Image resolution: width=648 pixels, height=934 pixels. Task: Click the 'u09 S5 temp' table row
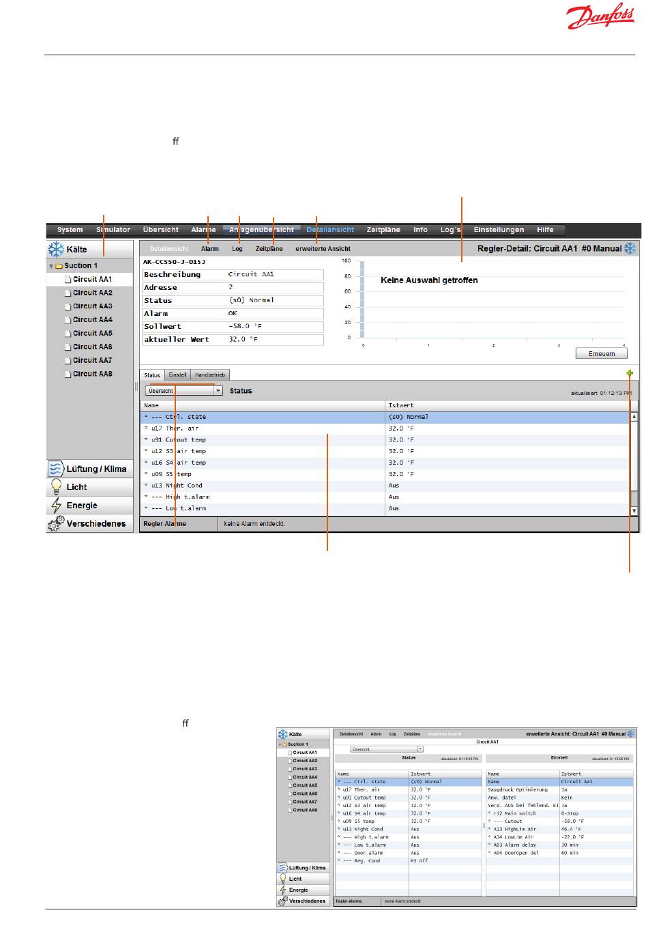coord(385,474)
